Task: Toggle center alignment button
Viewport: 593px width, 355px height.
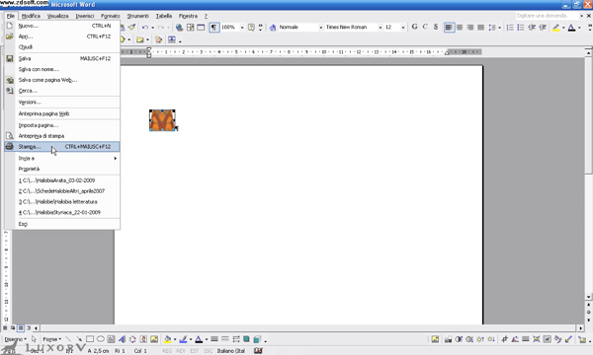Action: [x=460, y=28]
